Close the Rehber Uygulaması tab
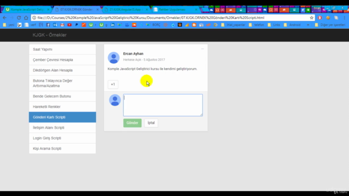The image size is (349, 196). tap(196, 10)
